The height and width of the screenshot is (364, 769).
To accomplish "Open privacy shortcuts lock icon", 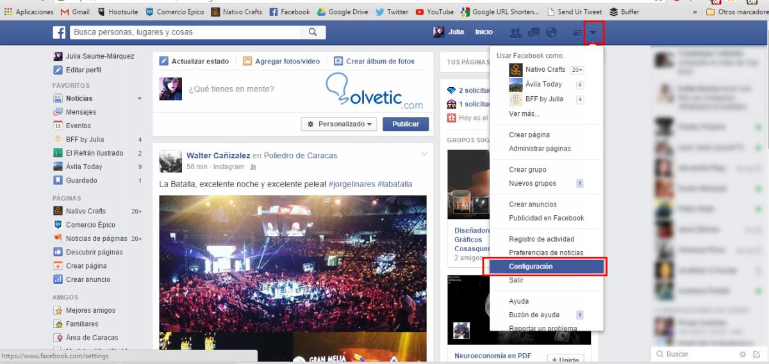I will [x=577, y=32].
